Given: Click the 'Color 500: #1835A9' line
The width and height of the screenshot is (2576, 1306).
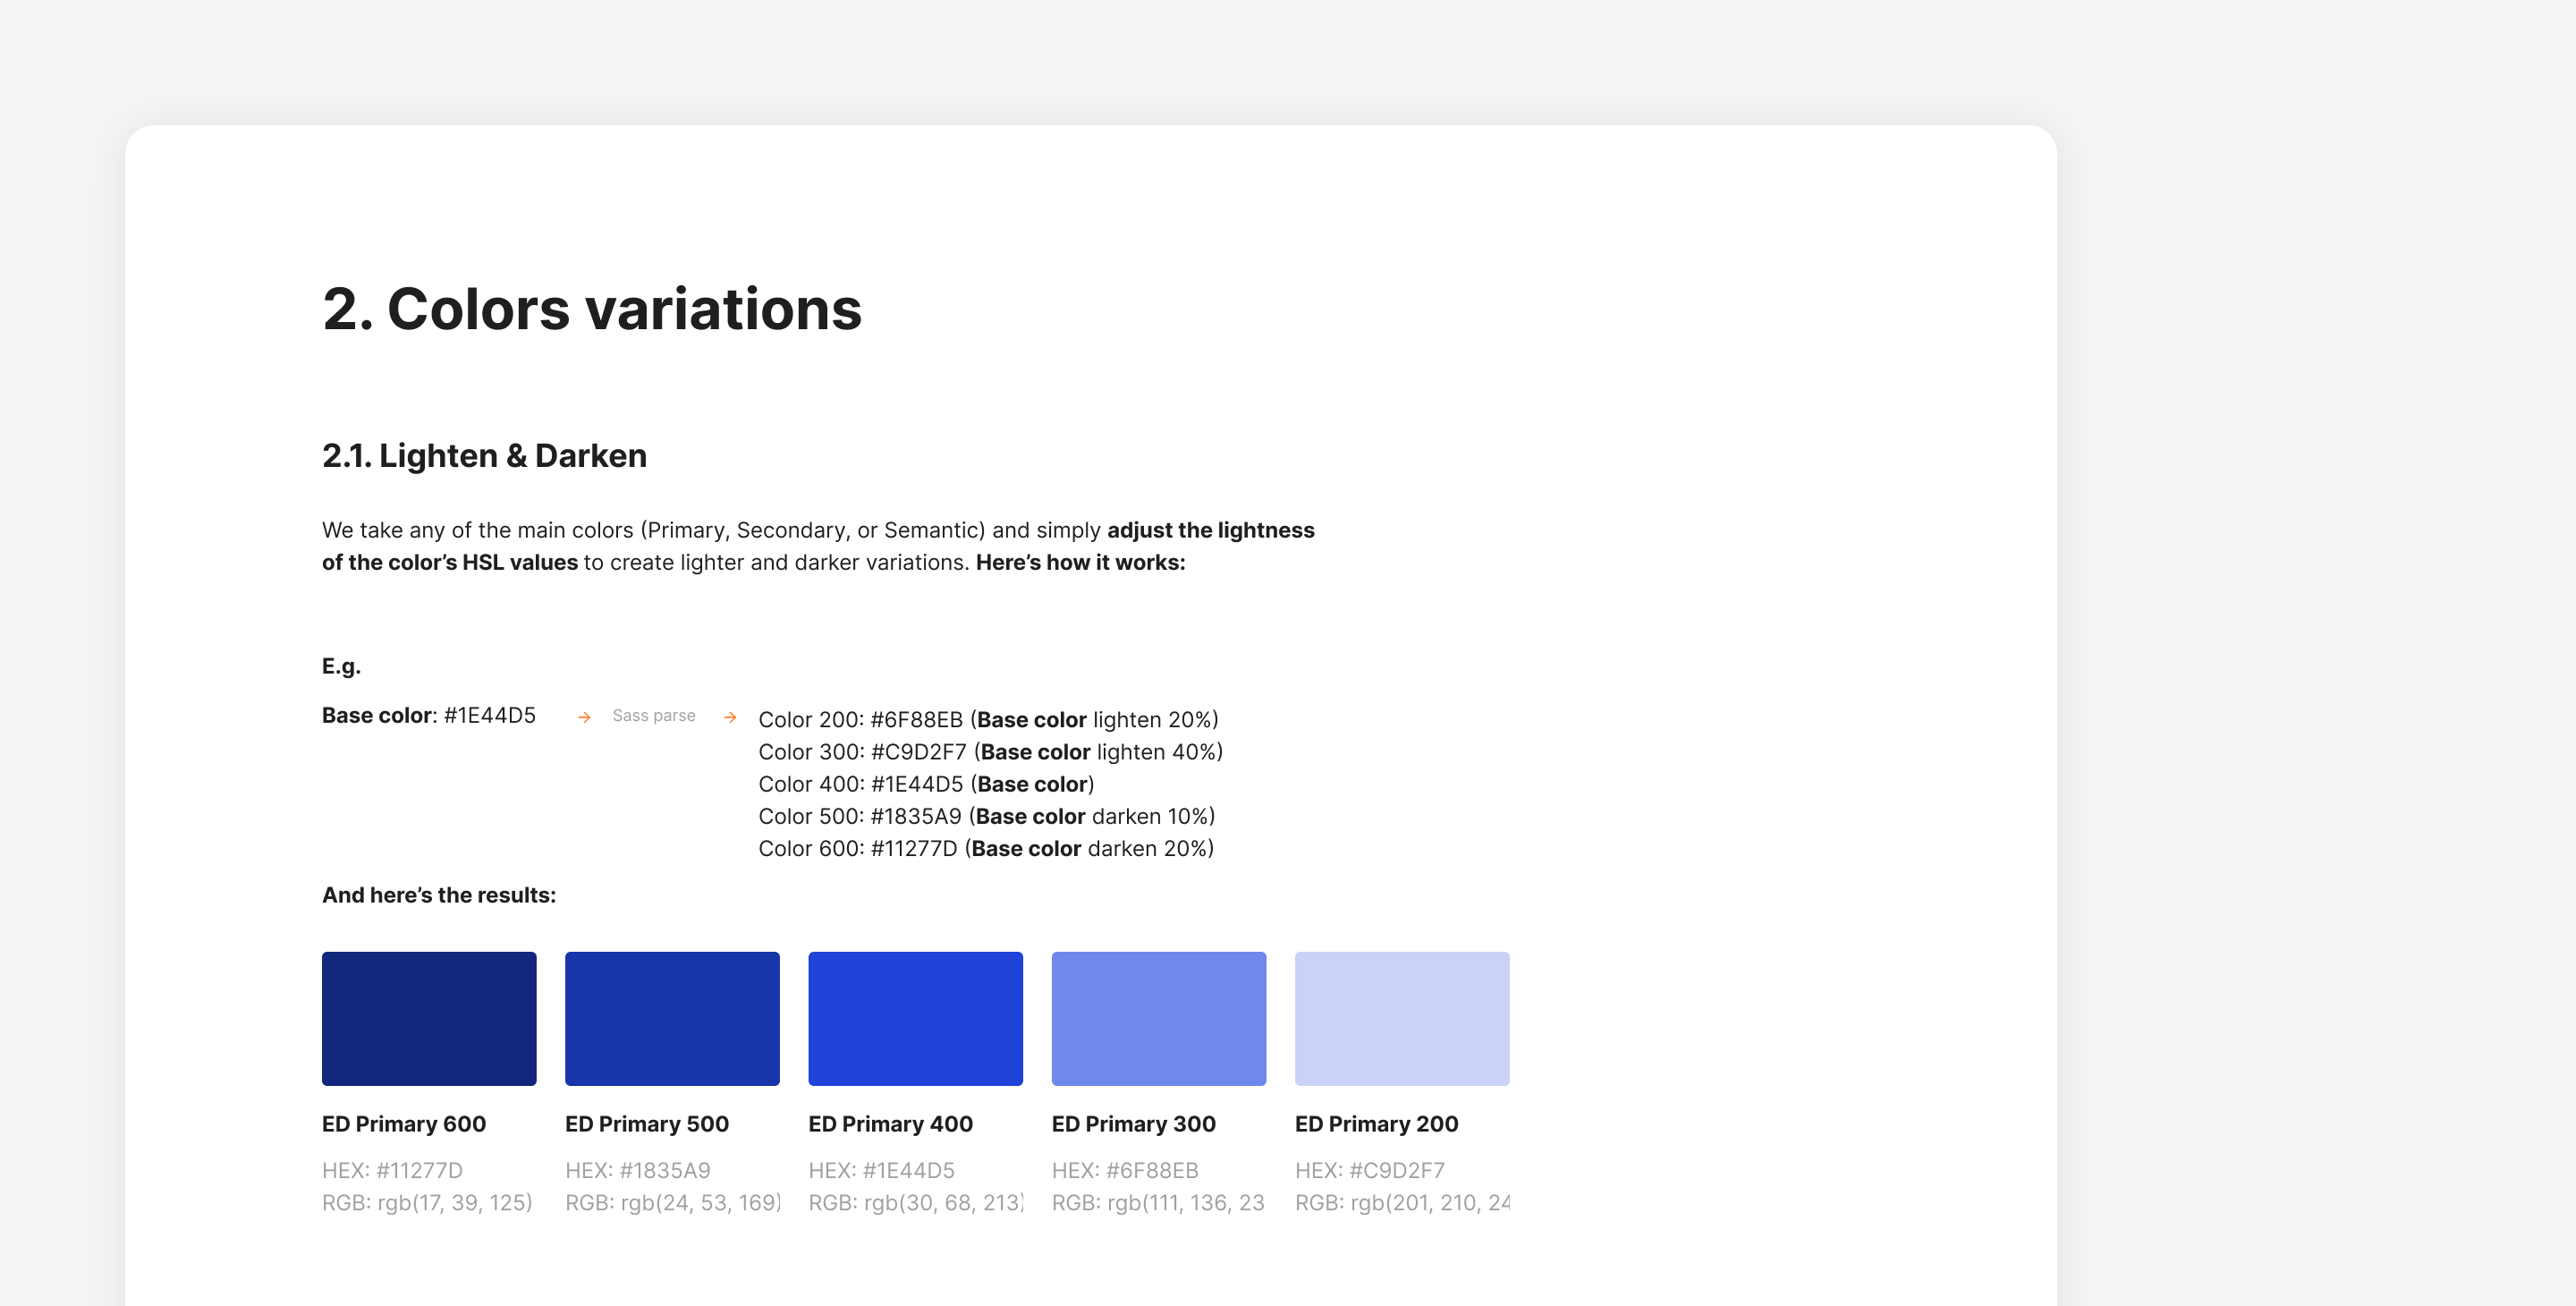Looking at the screenshot, I should (986, 816).
